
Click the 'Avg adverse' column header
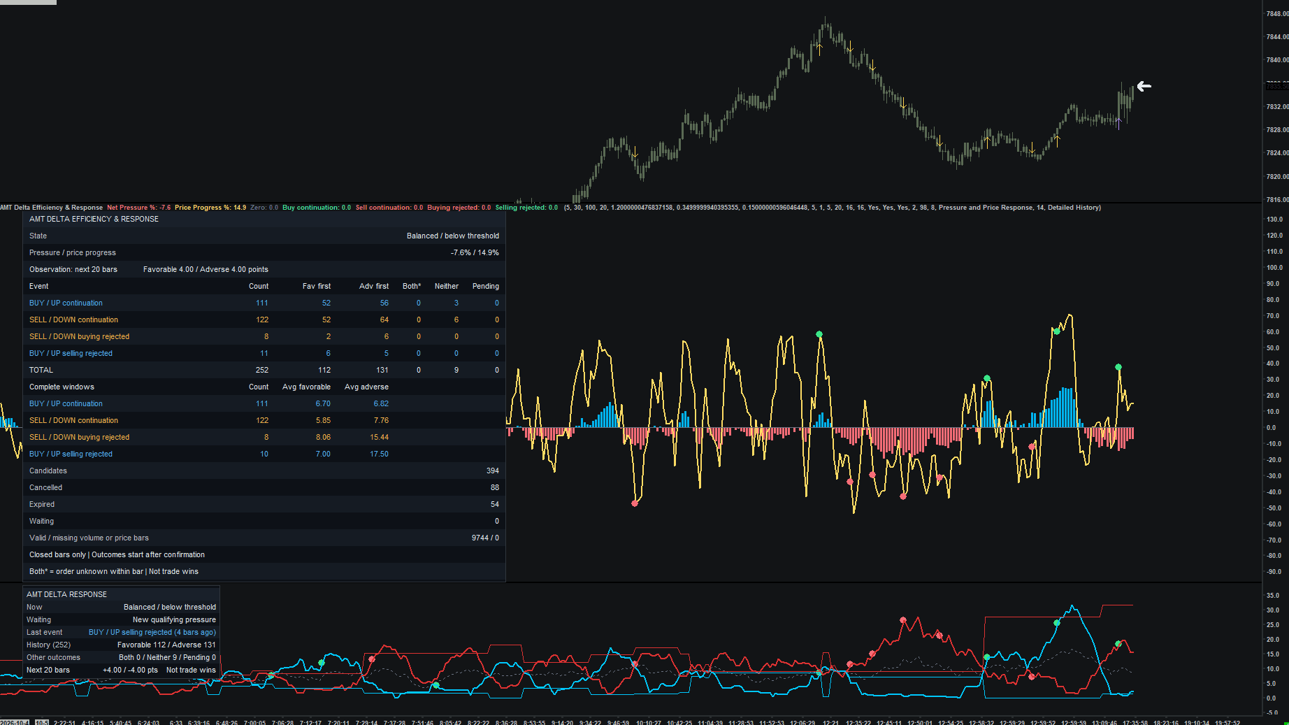[x=366, y=387]
